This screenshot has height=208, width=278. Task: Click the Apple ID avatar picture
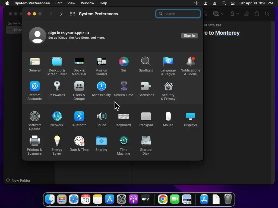tap(37, 35)
